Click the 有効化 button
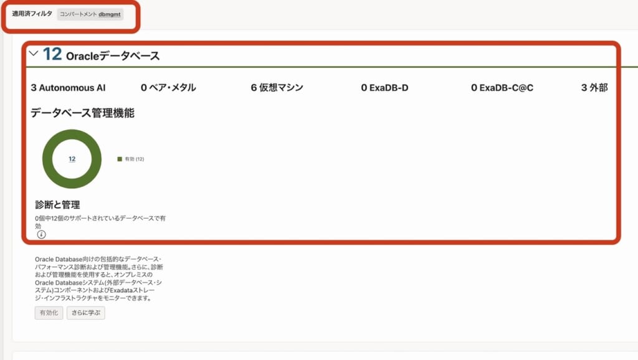Viewport: 638px width, 360px height. 49,313
